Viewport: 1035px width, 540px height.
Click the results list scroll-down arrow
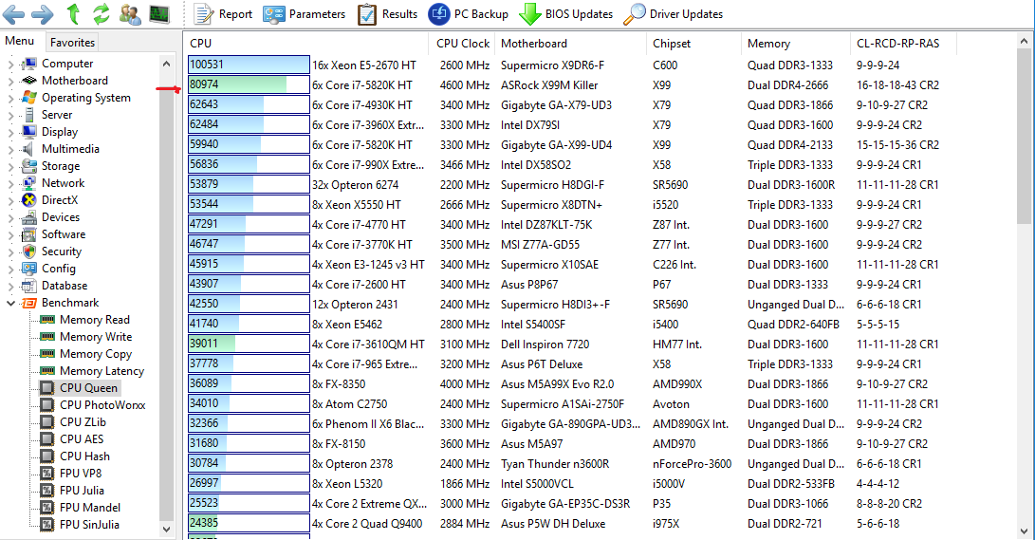click(1025, 531)
